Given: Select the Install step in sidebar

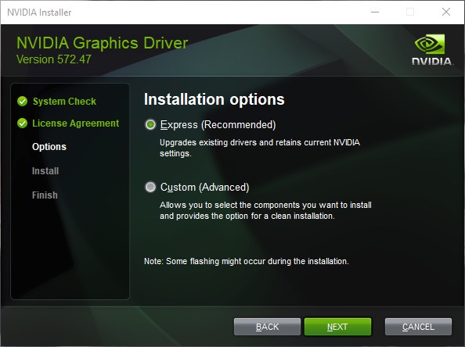Looking at the screenshot, I should coord(45,171).
